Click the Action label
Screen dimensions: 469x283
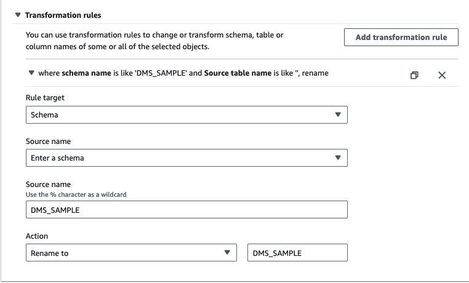[37, 236]
